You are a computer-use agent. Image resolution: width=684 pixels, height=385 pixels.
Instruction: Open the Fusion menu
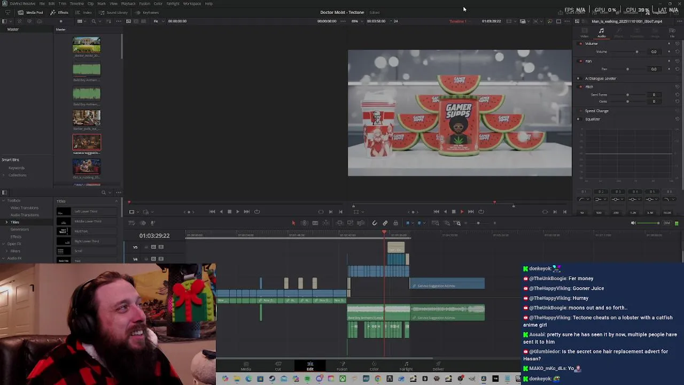[144, 4]
